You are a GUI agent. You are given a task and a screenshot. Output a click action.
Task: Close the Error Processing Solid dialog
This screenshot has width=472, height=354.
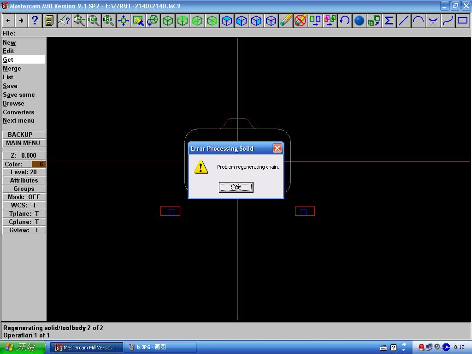click(277, 148)
